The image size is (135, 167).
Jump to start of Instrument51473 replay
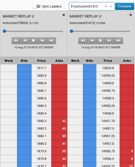pos(83,41)
